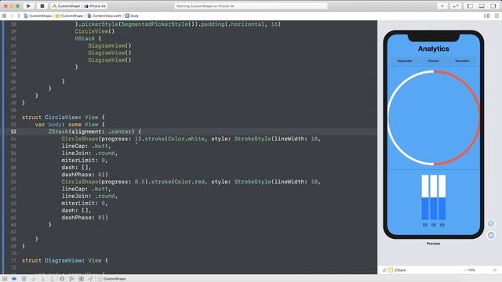Click 'Color.white' in the stroke call
Image resolution: width=502 pixels, height=282 pixels.
coord(186,139)
